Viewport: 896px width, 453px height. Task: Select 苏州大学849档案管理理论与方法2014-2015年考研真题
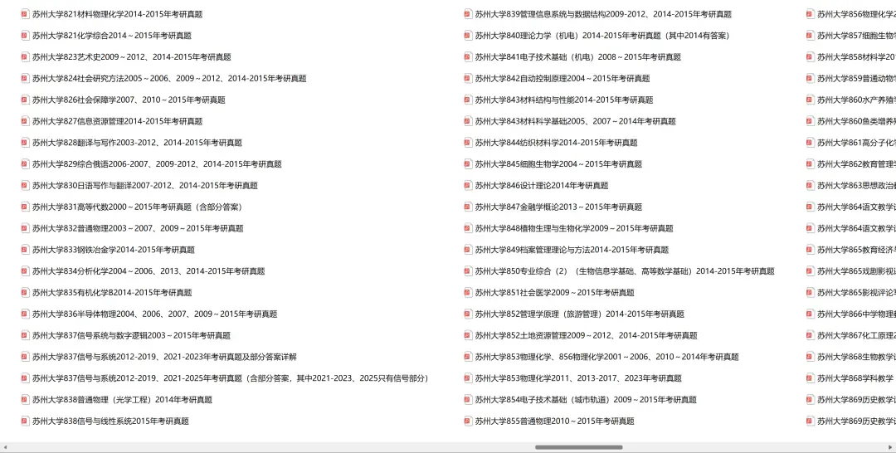tap(572, 250)
